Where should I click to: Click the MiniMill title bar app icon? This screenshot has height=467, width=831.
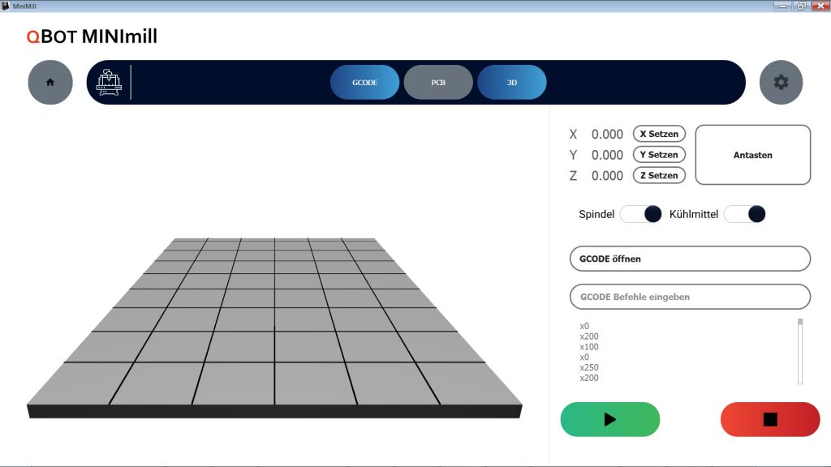[x=6, y=6]
